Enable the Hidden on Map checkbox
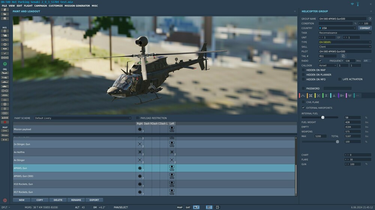 coord(303,70)
